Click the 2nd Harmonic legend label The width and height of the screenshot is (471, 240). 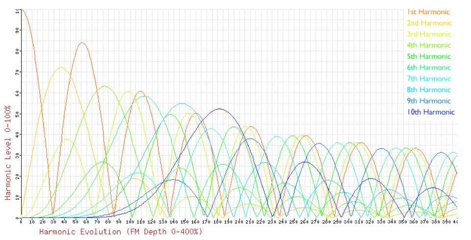(429, 23)
